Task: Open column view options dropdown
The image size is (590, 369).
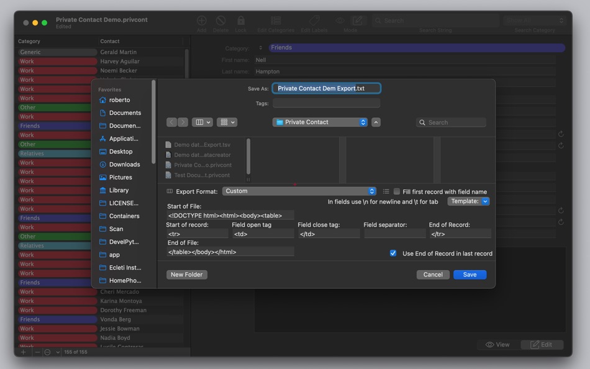Action: (202, 122)
